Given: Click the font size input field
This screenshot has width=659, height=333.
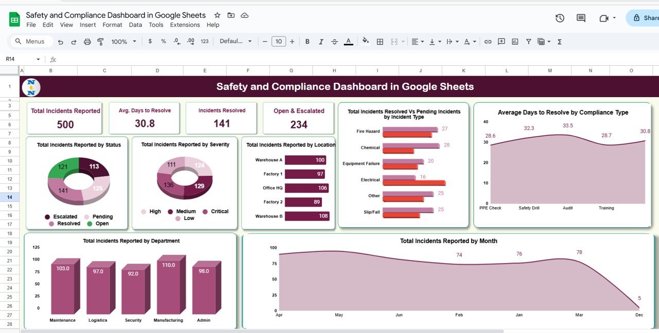Looking at the screenshot, I should [279, 42].
